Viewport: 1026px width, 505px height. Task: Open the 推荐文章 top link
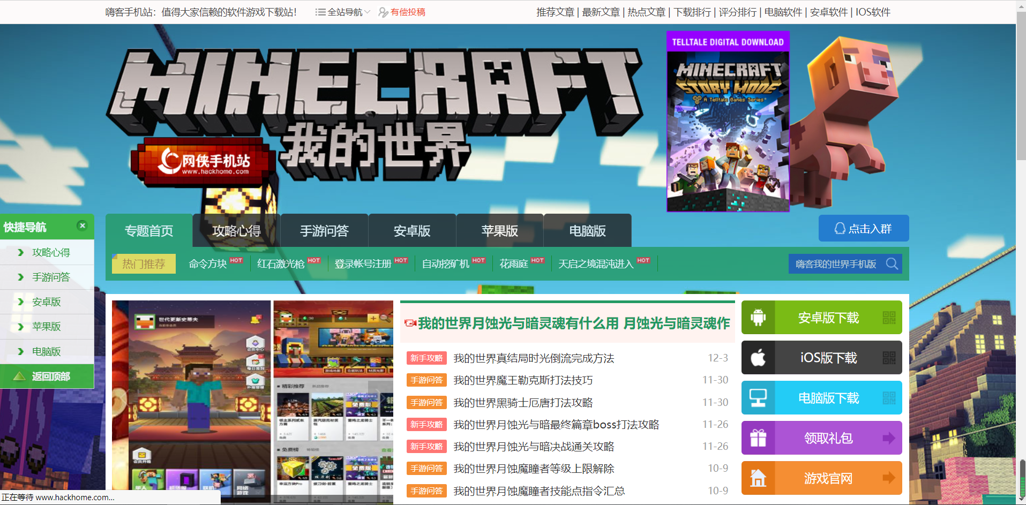555,12
